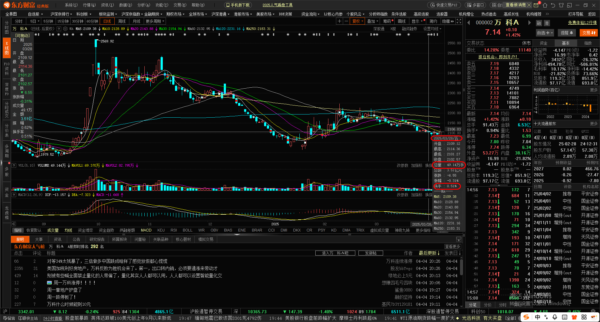Click the 港 HK connect badge
Image resolution: width=600 pixels, height=322 pixels.
point(547,23)
